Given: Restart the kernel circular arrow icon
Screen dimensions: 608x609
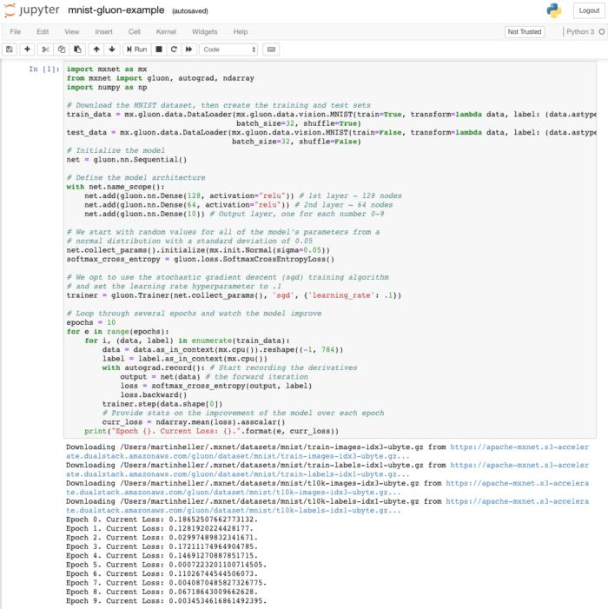Looking at the screenshot, I should pyautogui.click(x=174, y=50).
